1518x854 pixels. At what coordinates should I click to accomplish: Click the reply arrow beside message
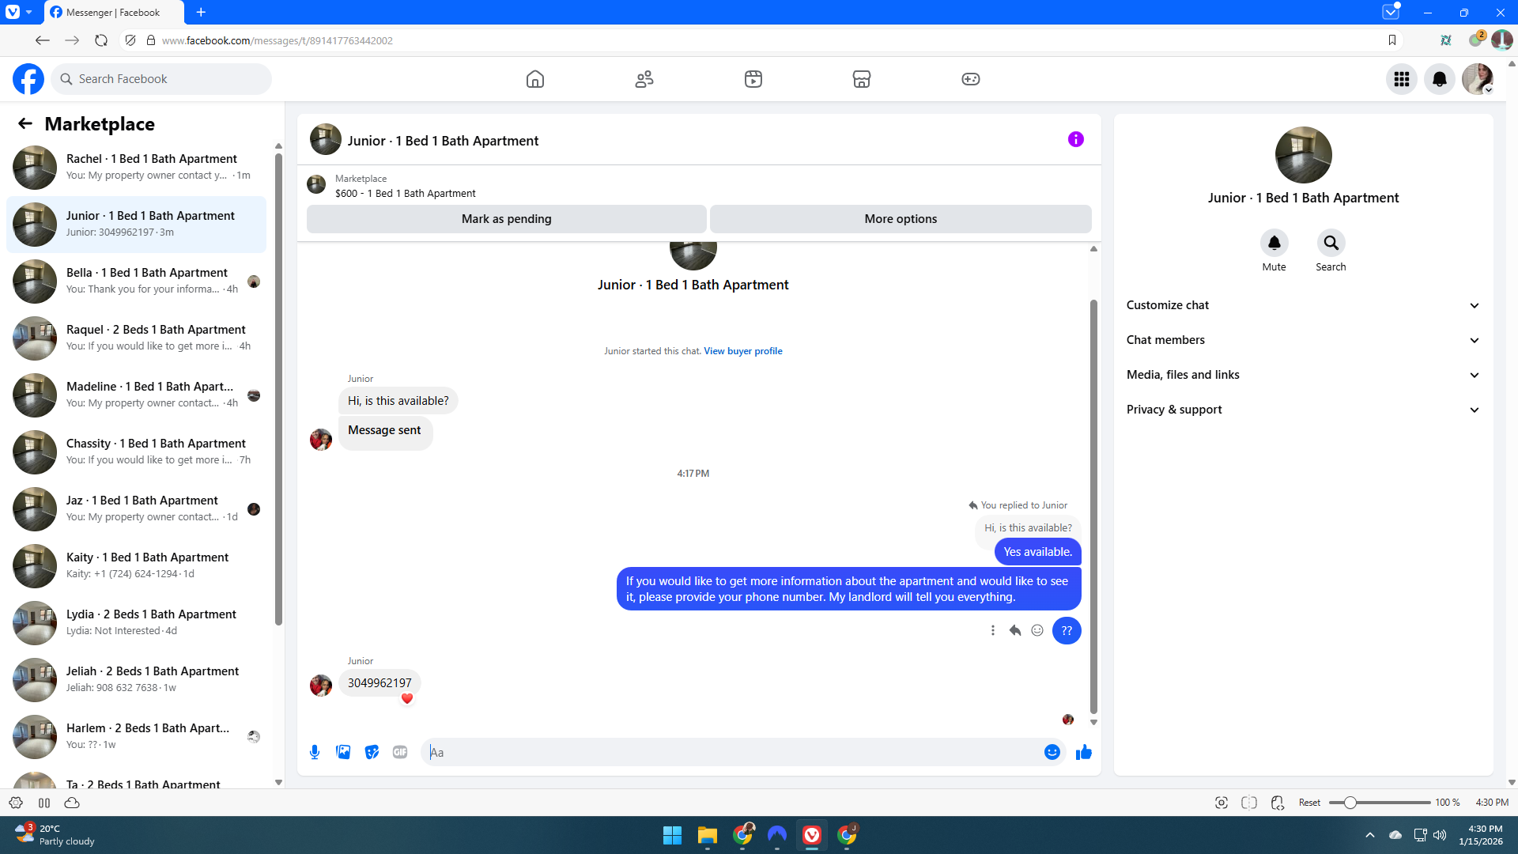pyautogui.click(x=1015, y=630)
